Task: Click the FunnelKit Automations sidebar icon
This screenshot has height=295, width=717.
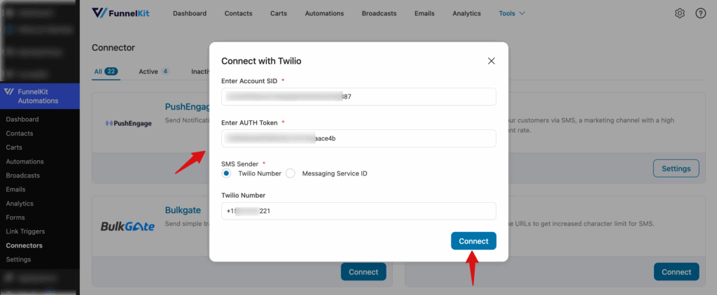Action: (x=9, y=92)
